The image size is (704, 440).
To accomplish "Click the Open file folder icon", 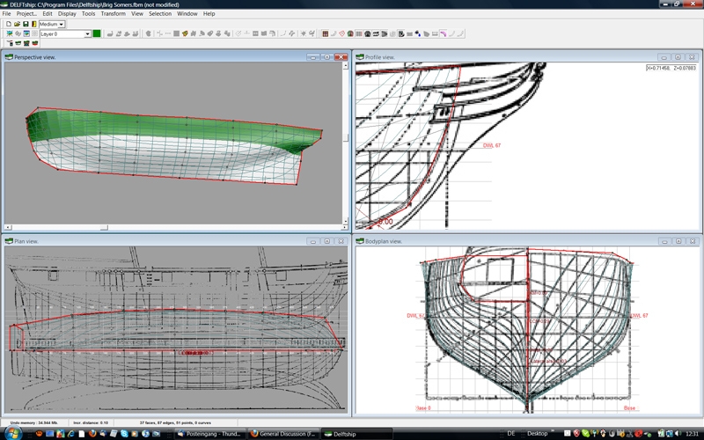I will 17,24.
